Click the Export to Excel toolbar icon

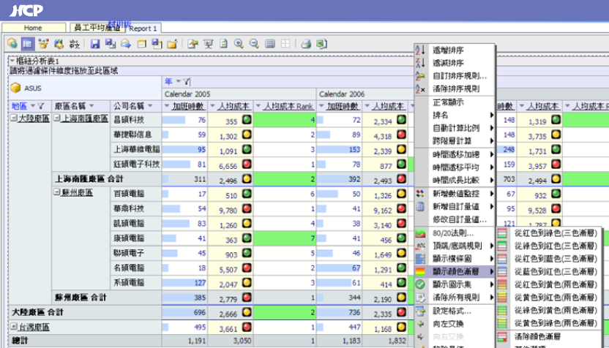[321, 44]
